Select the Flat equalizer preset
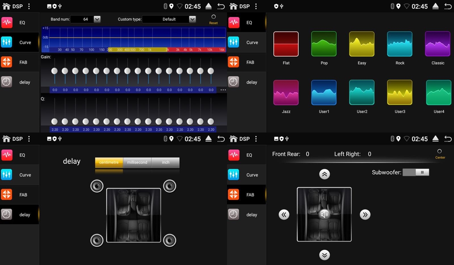The width and height of the screenshot is (454, 265). pos(286,44)
